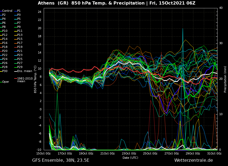Click the 27Oct 00z date tick
This screenshot has width=228, height=166.
tap(172, 154)
